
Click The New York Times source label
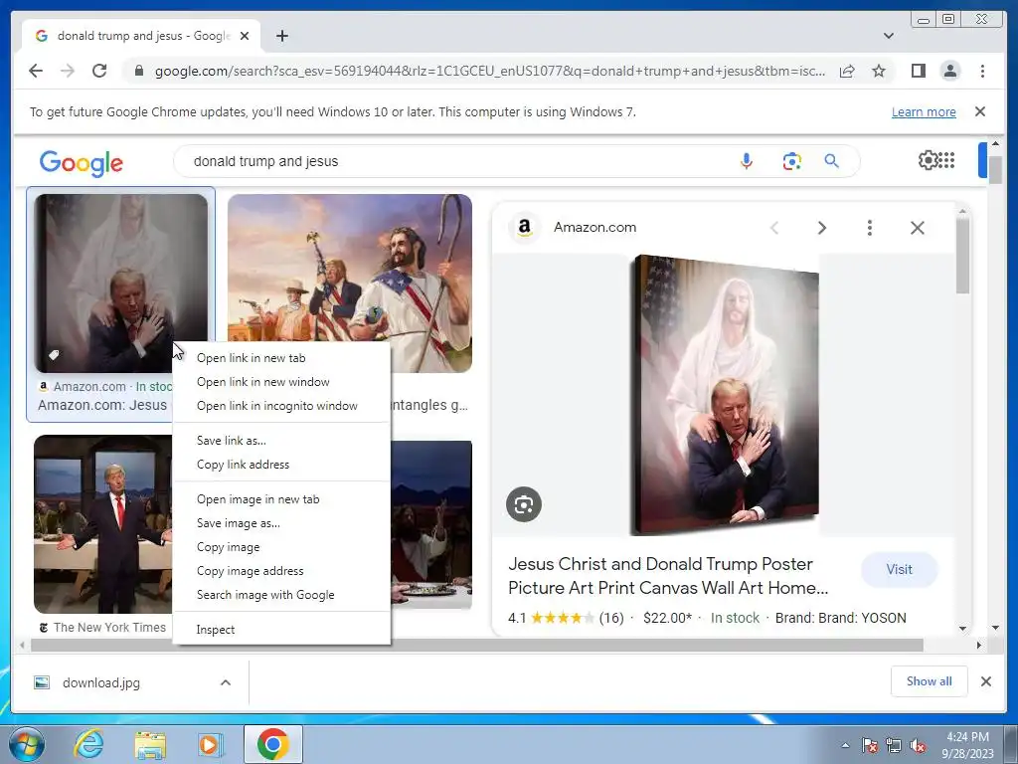click(109, 628)
